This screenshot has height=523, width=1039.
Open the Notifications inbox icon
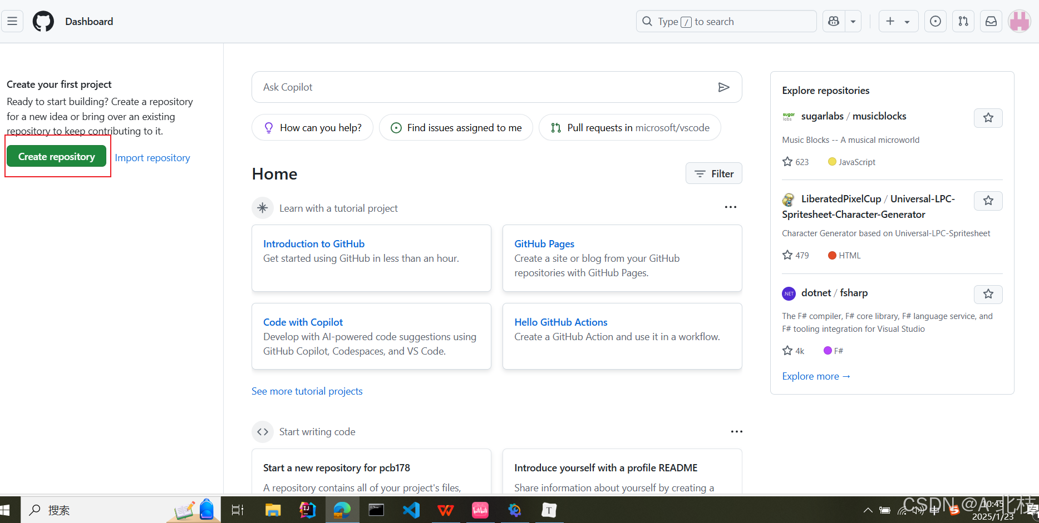991,22
